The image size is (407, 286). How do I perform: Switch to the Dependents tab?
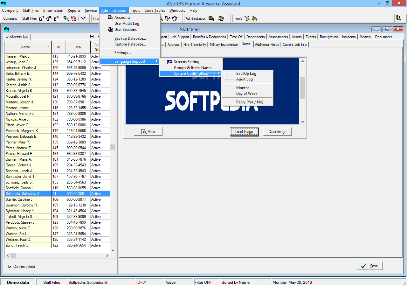click(255, 37)
